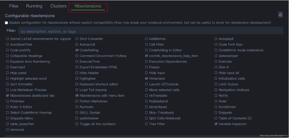The image size is (289, 138).
Task: Toggle disable configuration without explicit compatibility checkbox
Action: coord(7,23)
